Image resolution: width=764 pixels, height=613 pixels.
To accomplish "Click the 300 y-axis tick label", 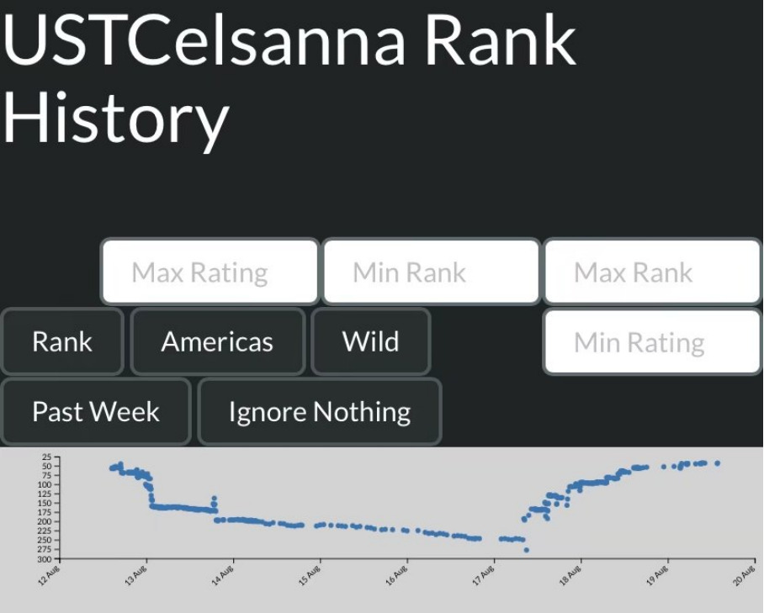I will 47,558.
